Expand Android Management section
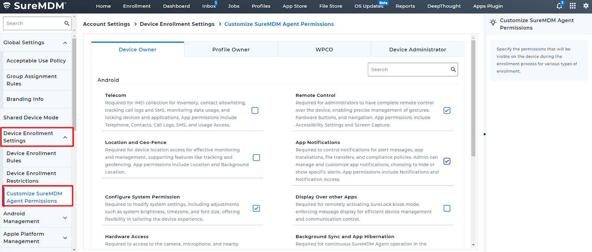Viewport: 592px width, 252px height. point(65,218)
